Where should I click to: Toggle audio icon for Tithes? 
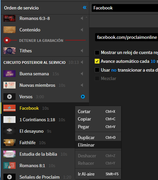click(82, 51)
